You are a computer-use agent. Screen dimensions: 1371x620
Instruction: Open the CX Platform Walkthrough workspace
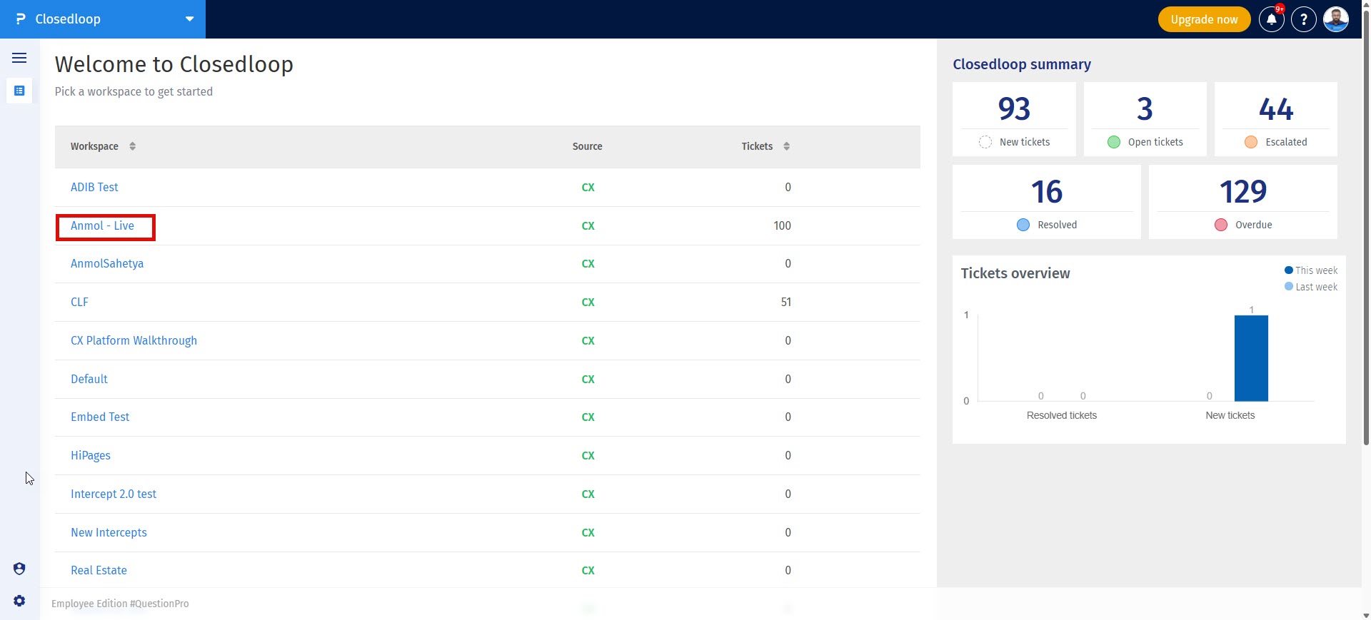(134, 340)
